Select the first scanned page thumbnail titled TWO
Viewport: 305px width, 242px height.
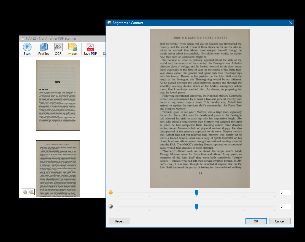pyautogui.click(x=58, y=95)
